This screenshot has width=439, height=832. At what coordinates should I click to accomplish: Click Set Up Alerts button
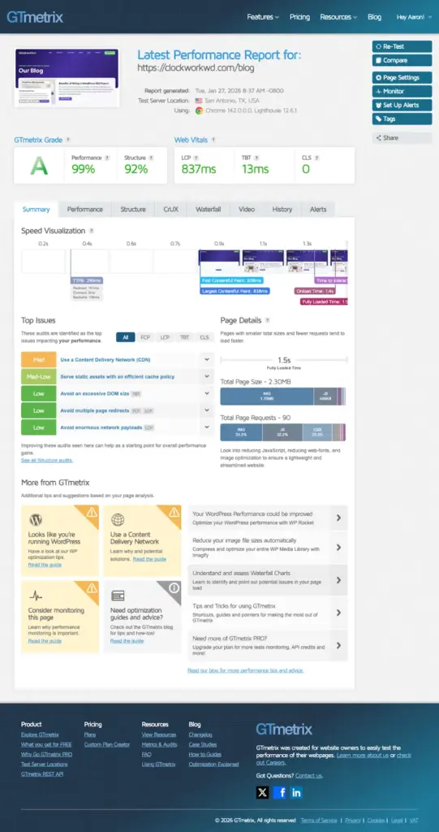[x=402, y=105]
